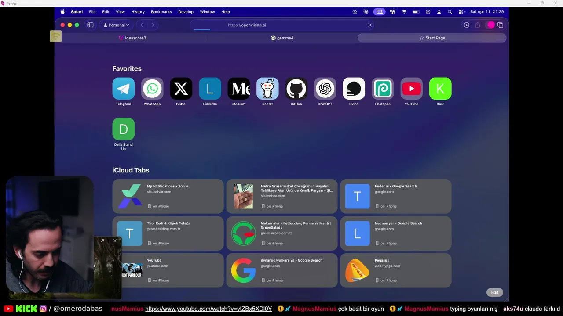Open the Reddit favorite
Image resolution: width=563 pixels, height=316 pixels.
(x=267, y=89)
